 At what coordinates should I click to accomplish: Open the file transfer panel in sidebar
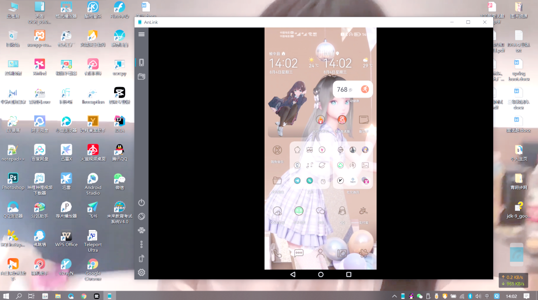[x=141, y=77]
